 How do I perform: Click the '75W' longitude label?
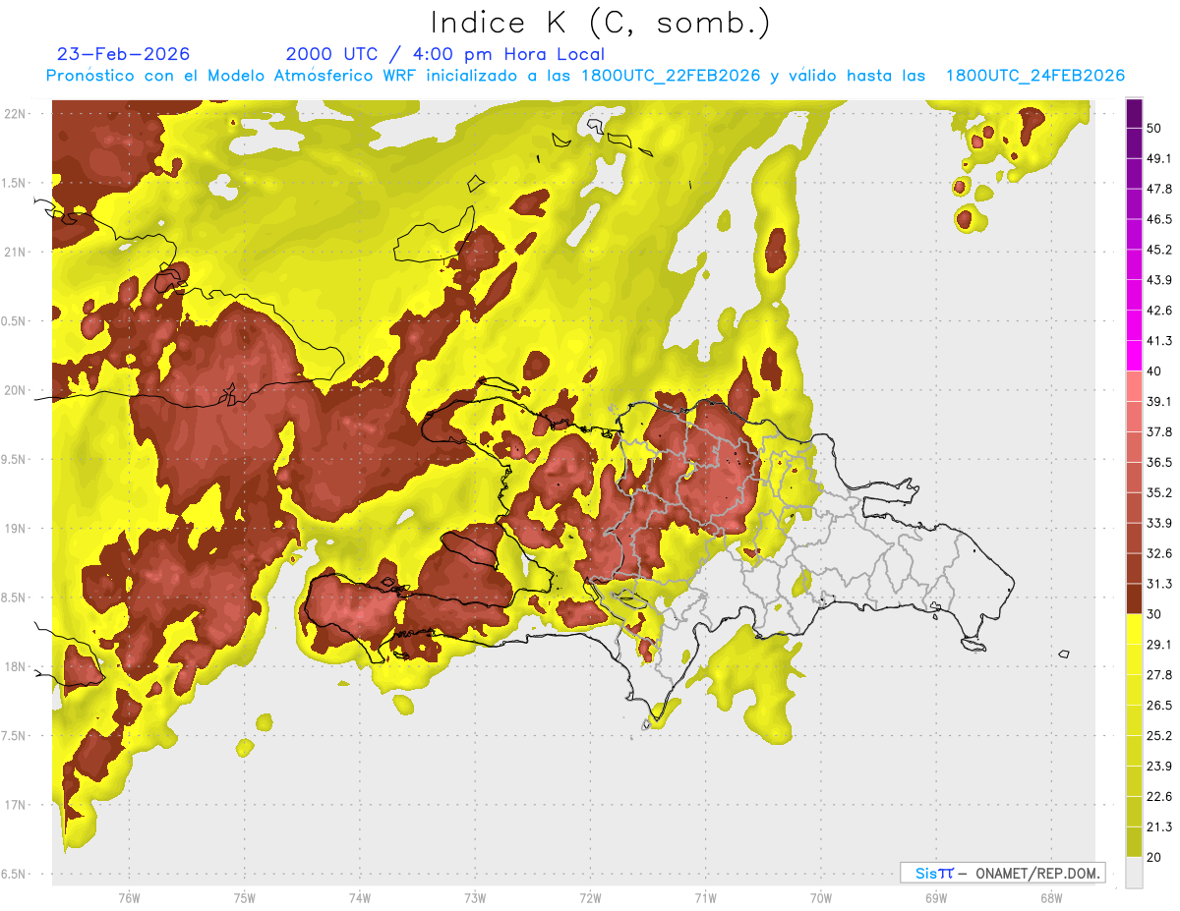(244, 897)
